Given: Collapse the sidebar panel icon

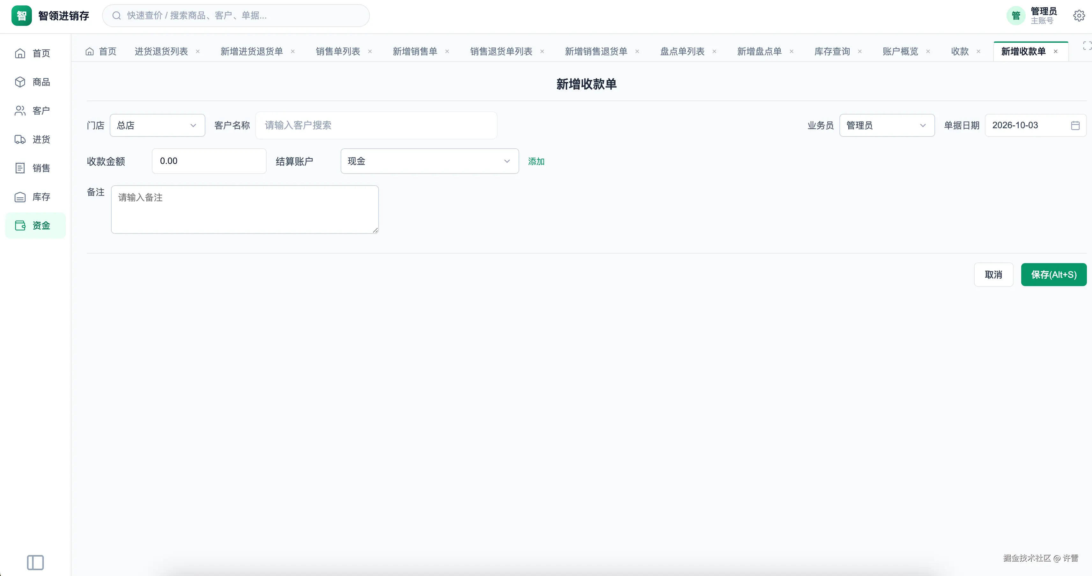Looking at the screenshot, I should point(35,562).
